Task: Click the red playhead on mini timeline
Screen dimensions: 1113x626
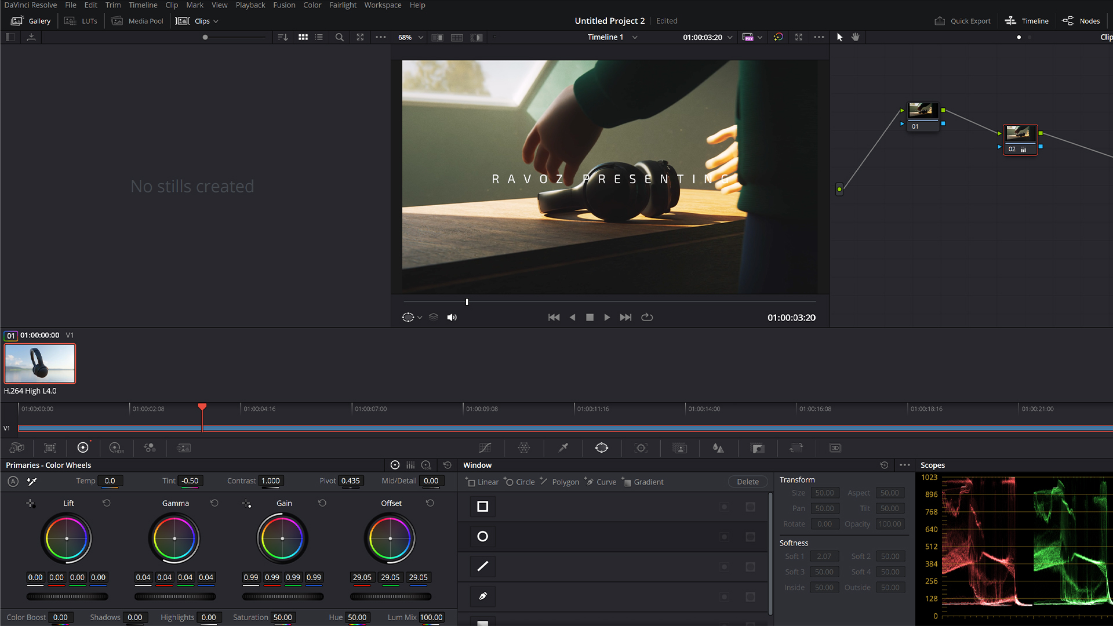Action: [202, 407]
